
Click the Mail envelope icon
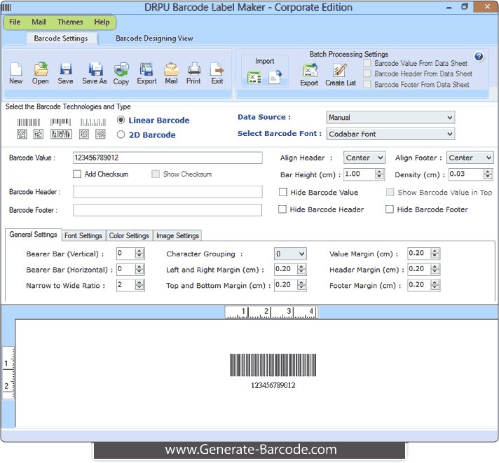pyautogui.click(x=171, y=69)
